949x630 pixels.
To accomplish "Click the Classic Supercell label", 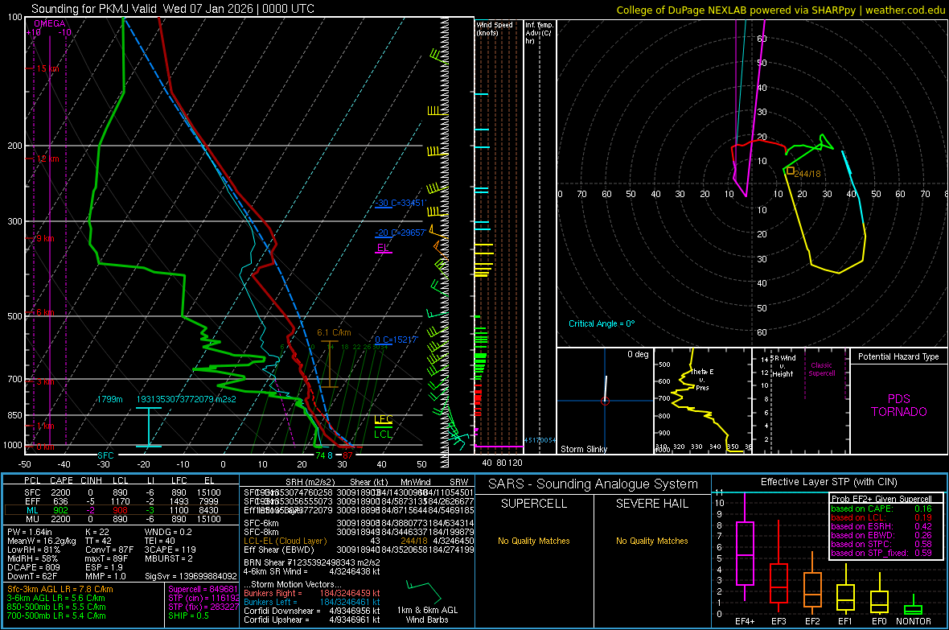I will [821, 369].
